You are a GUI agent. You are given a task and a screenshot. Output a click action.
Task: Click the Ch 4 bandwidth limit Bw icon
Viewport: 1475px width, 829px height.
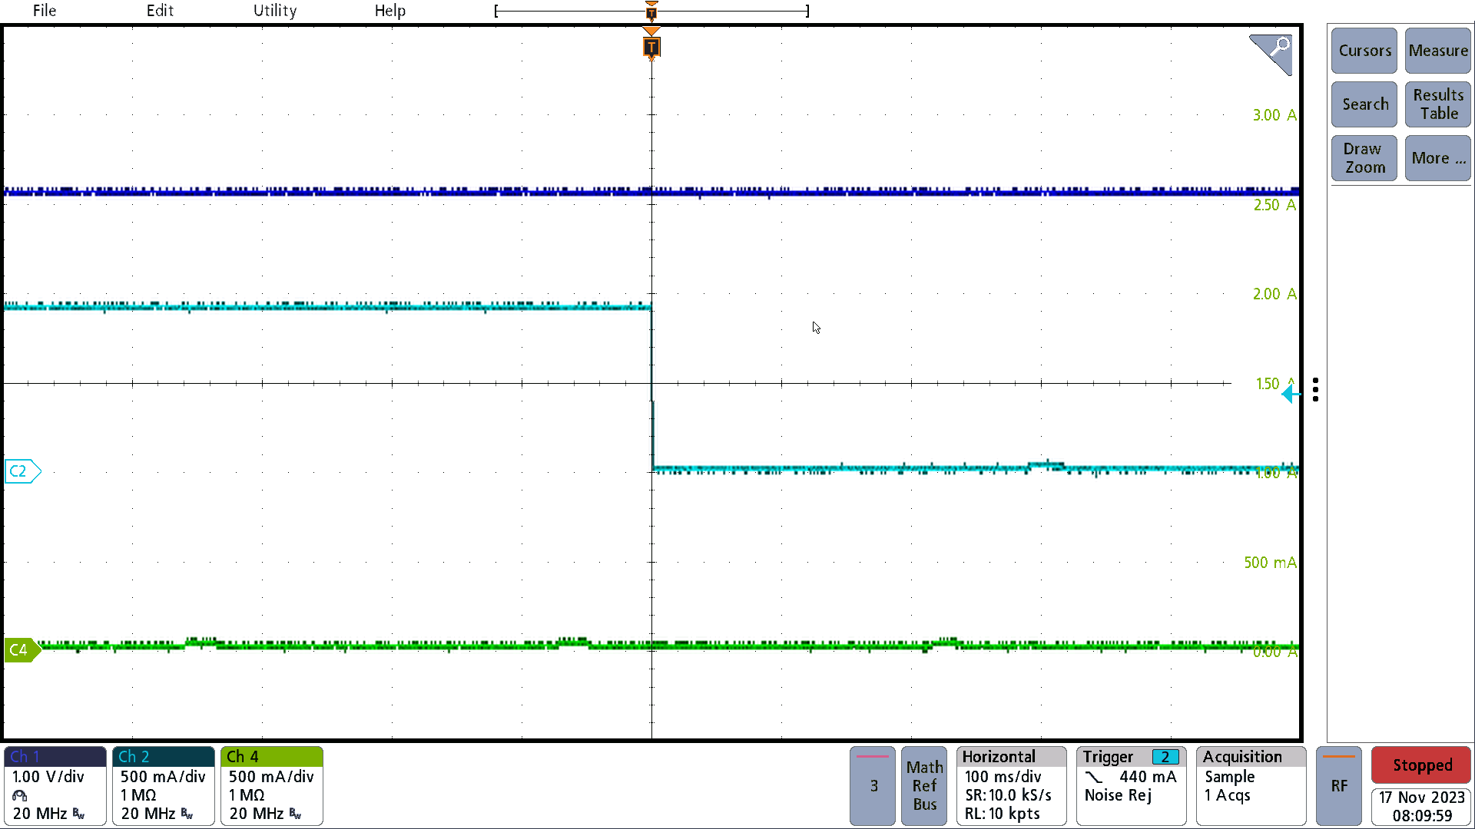[x=295, y=814]
